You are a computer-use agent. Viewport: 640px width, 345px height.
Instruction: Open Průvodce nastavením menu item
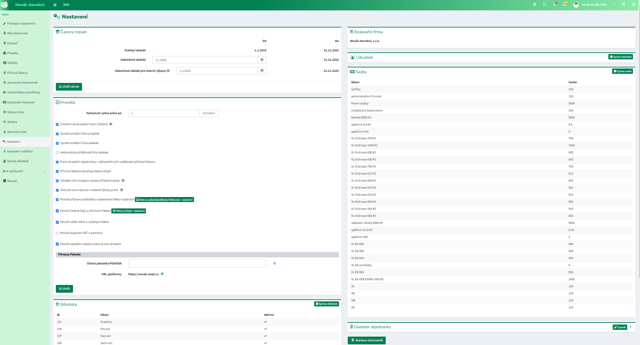(x=25, y=23)
